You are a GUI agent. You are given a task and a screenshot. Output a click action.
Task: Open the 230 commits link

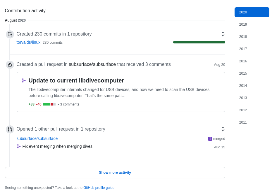coord(53,43)
